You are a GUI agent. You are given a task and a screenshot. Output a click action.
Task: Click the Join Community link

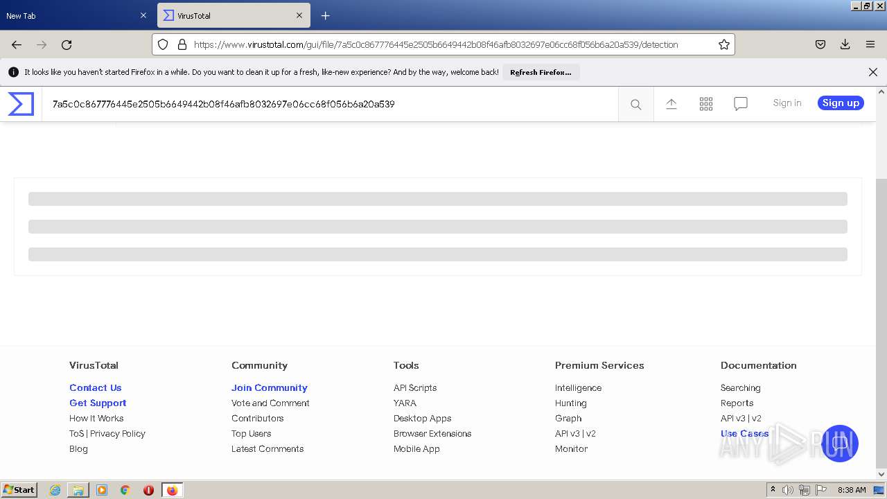[270, 387]
